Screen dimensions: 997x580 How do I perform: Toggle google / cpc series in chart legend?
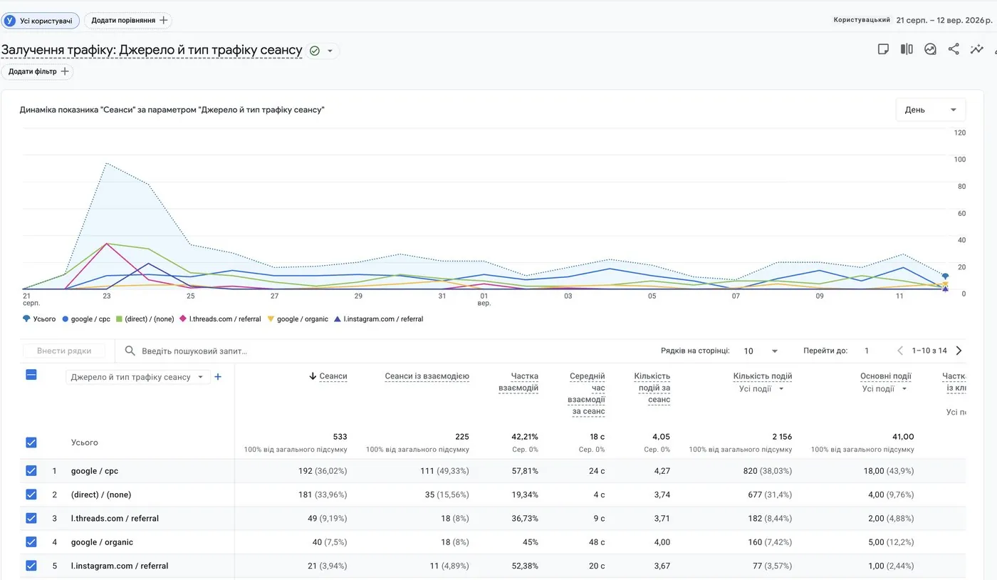tap(86, 319)
